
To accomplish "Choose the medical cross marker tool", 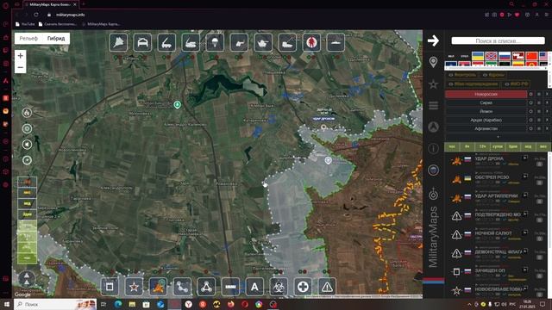I will pyautogui.click(x=303, y=287).
